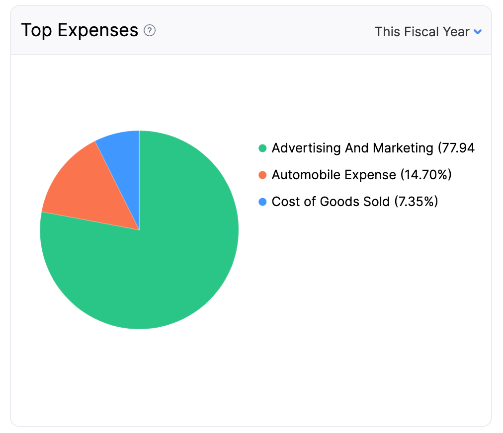Click the Top Expenses widget title

(x=80, y=31)
